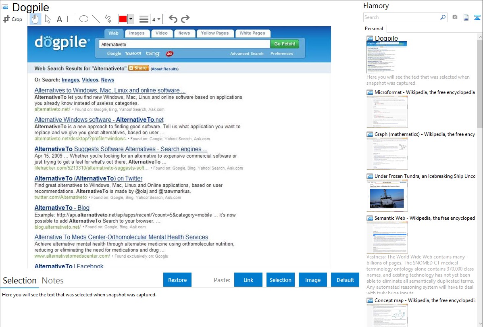Click the camera snapshot icon
Viewport: 483px width, 327px height.
(x=455, y=17)
